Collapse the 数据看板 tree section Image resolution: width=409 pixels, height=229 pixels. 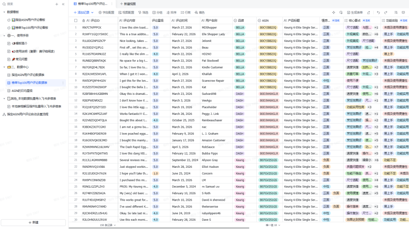pos(4,12)
